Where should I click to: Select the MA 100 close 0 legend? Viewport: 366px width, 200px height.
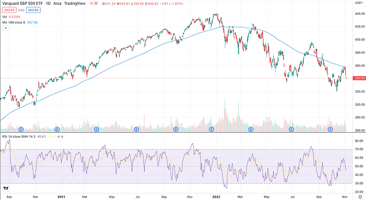14,22
